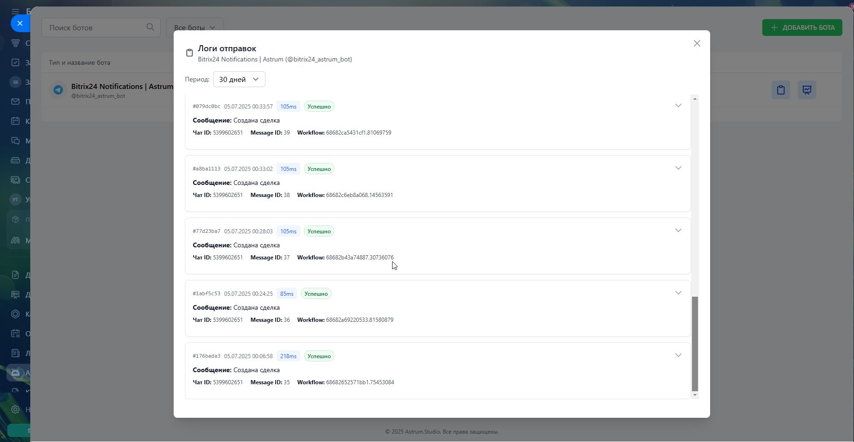Expand log entry #176bada3
This screenshot has width=854, height=442.
678,355
